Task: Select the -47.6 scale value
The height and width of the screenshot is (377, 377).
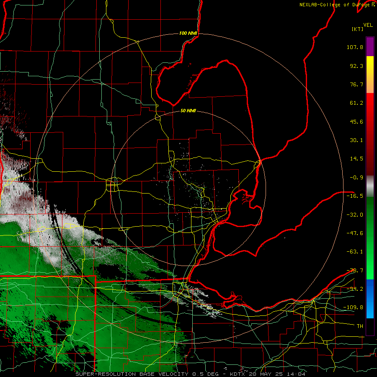Action: coord(355,233)
